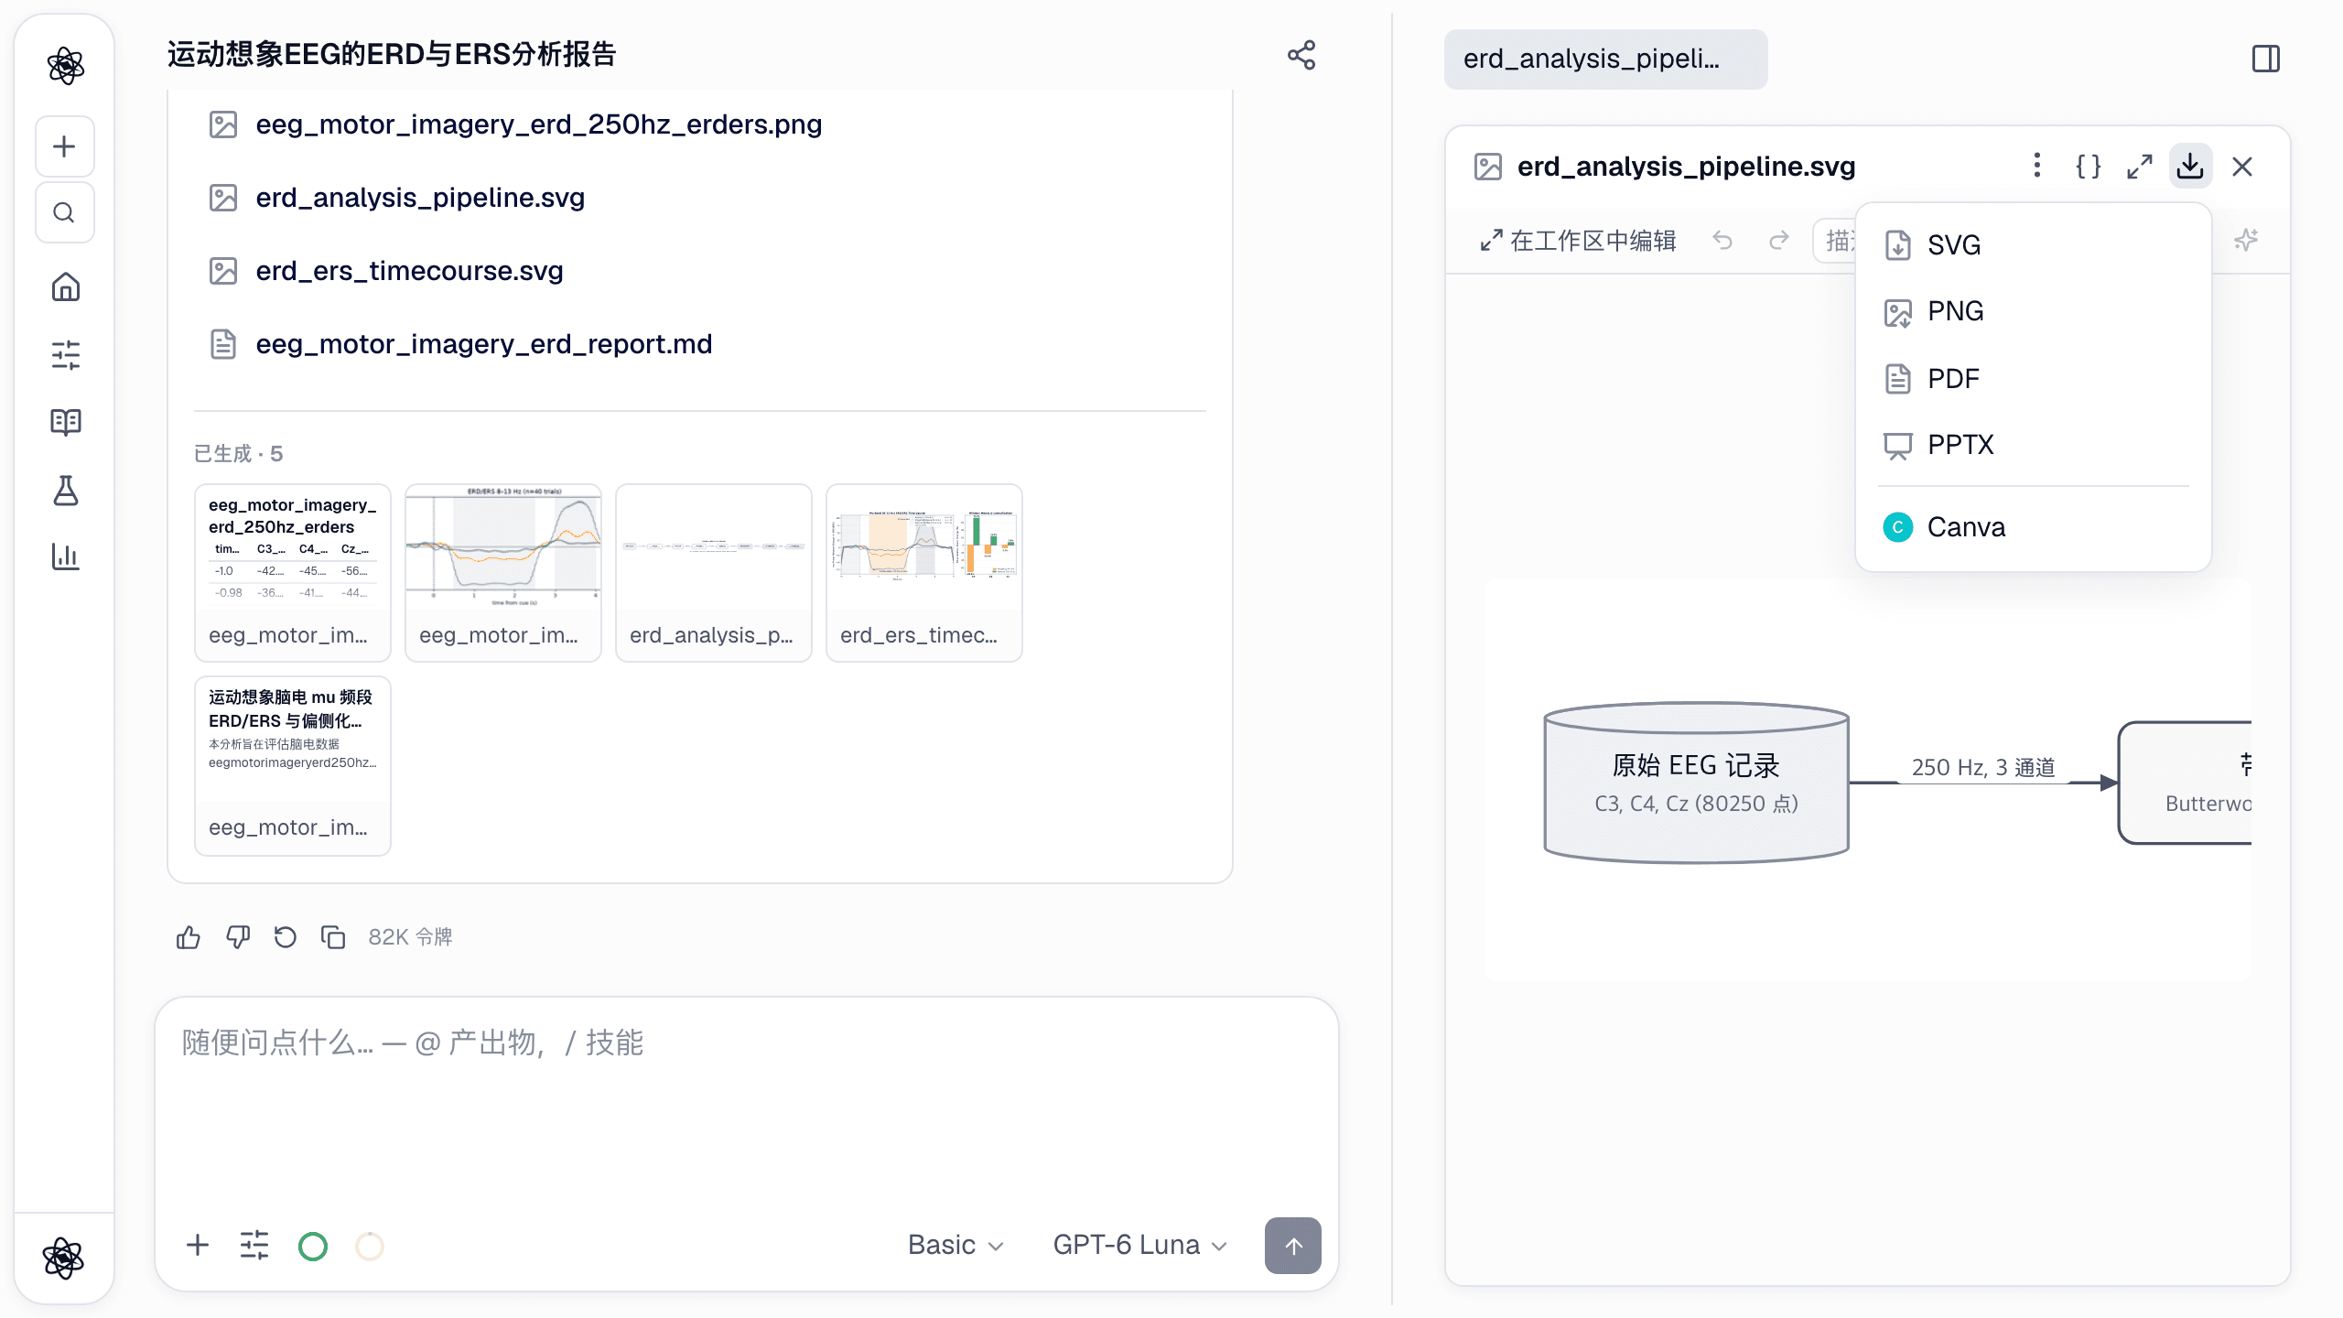Screen dimensions: 2343x1318
Task: Regenerate response with the retry icon
Action: (x=286, y=937)
